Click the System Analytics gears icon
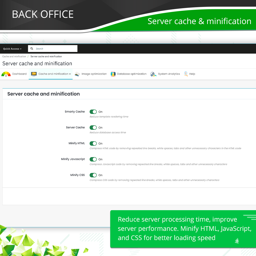 [x=153, y=74]
